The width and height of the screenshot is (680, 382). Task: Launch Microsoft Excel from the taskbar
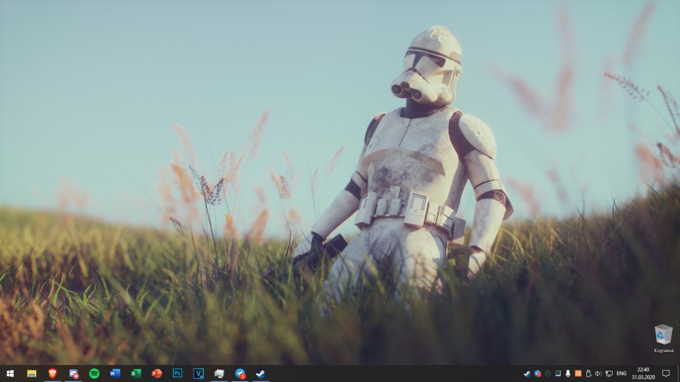point(135,374)
